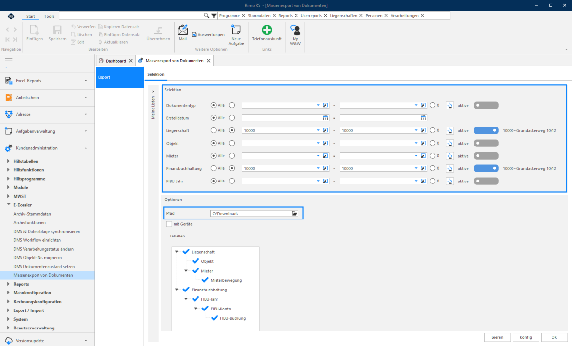Viewport: 572px width, 346px height.
Task: Click the filter funnel icon
Action: click(x=214, y=16)
